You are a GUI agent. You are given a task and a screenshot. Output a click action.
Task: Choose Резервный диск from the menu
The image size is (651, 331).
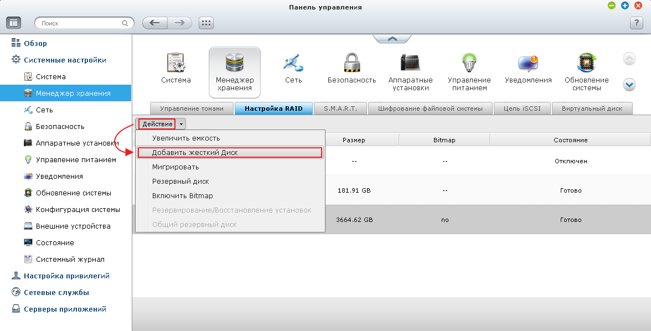point(230,182)
